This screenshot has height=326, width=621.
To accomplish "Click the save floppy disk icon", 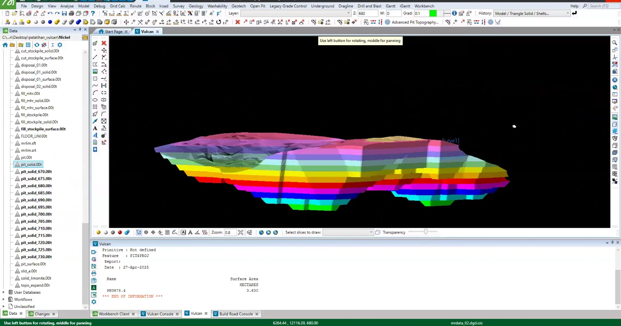I will [x=64, y=13].
